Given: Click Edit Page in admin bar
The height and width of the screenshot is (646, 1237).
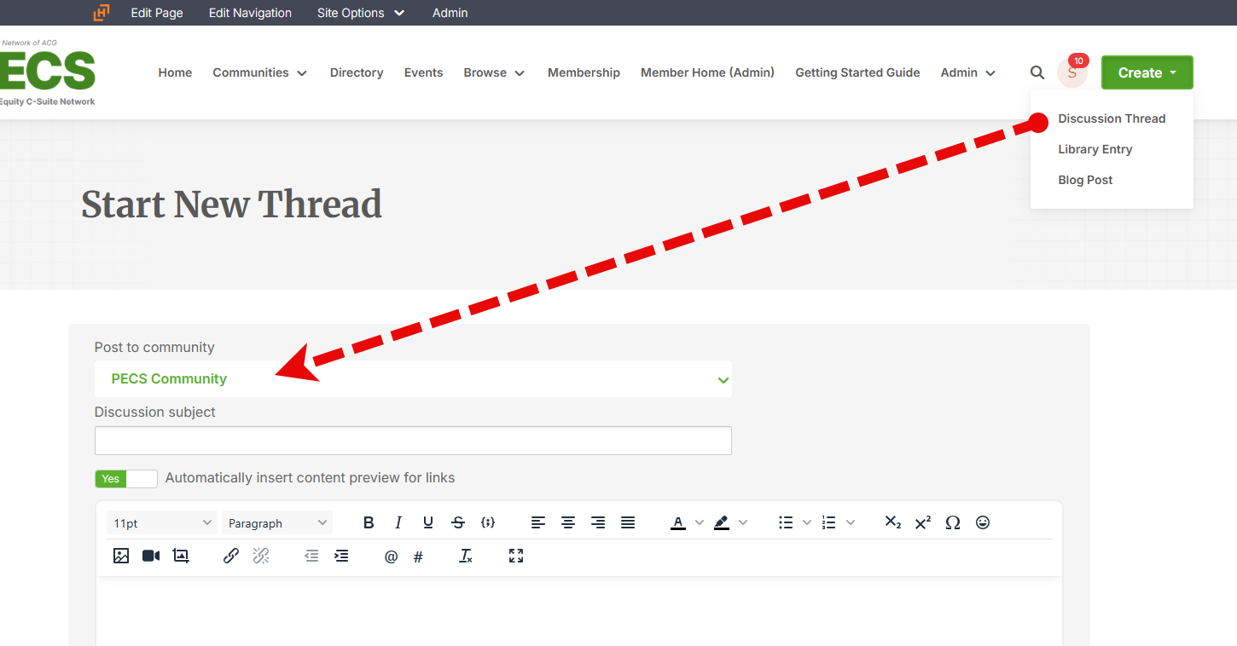Looking at the screenshot, I should (157, 13).
